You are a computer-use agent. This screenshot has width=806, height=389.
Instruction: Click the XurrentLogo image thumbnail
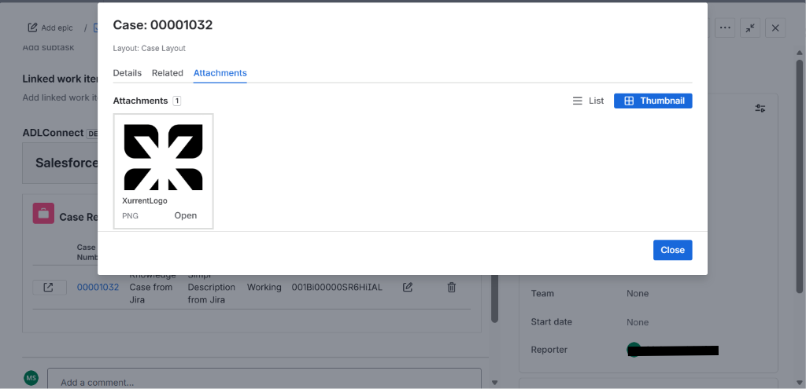click(164, 157)
